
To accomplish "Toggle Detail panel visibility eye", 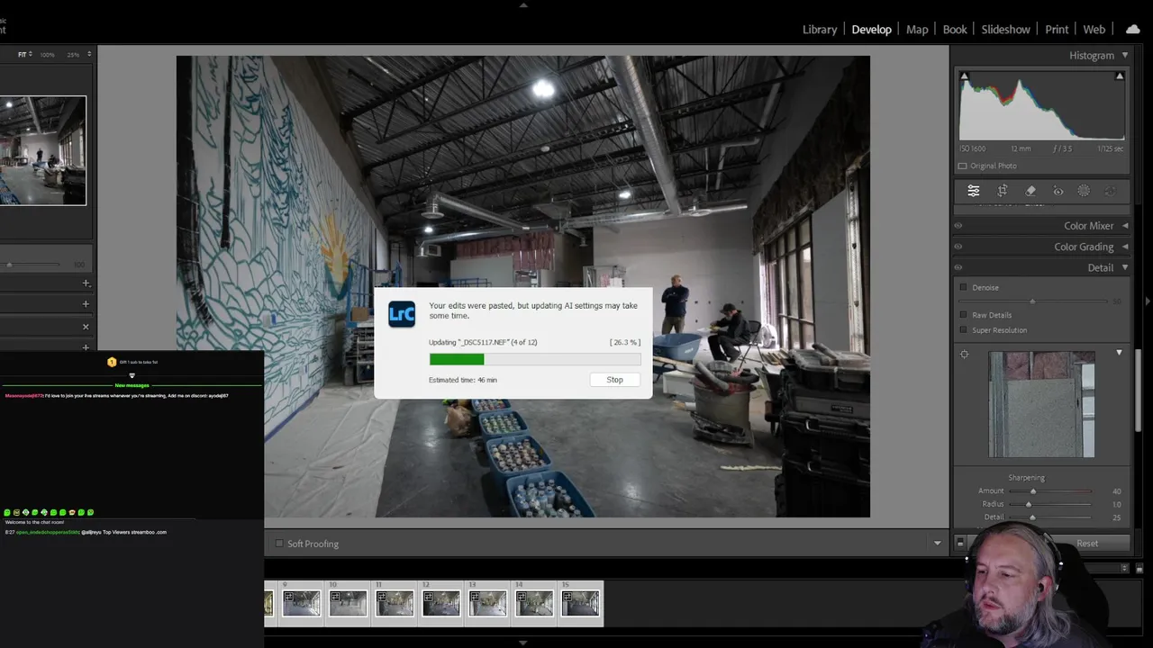I will [x=958, y=267].
